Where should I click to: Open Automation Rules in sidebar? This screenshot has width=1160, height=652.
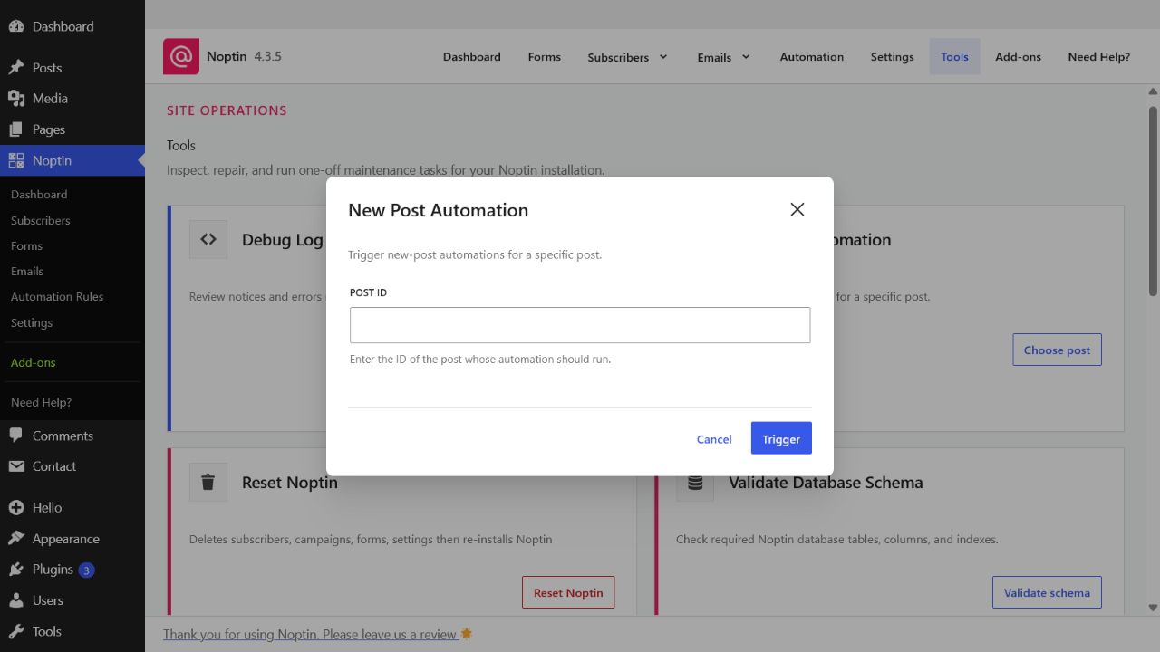[57, 296]
